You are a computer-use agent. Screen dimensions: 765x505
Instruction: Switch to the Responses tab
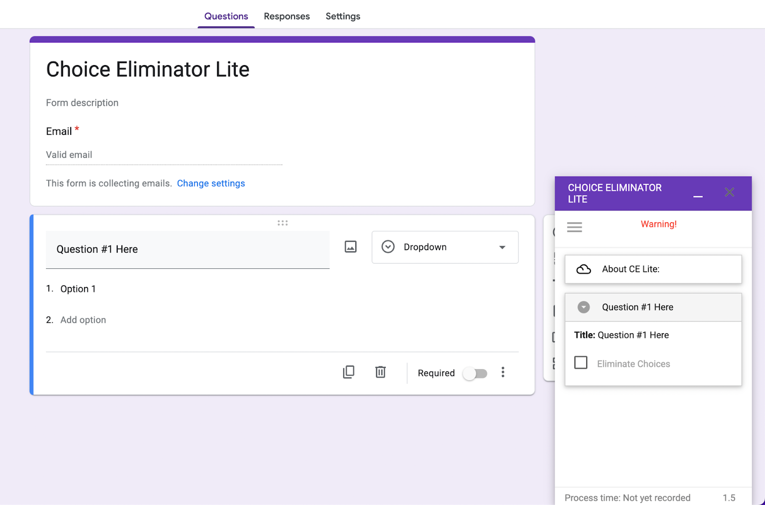(286, 16)
